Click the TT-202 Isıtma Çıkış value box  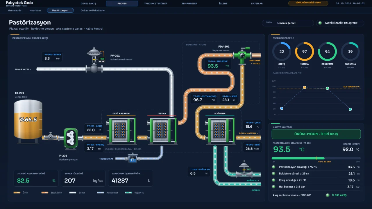tap(204, 98)
